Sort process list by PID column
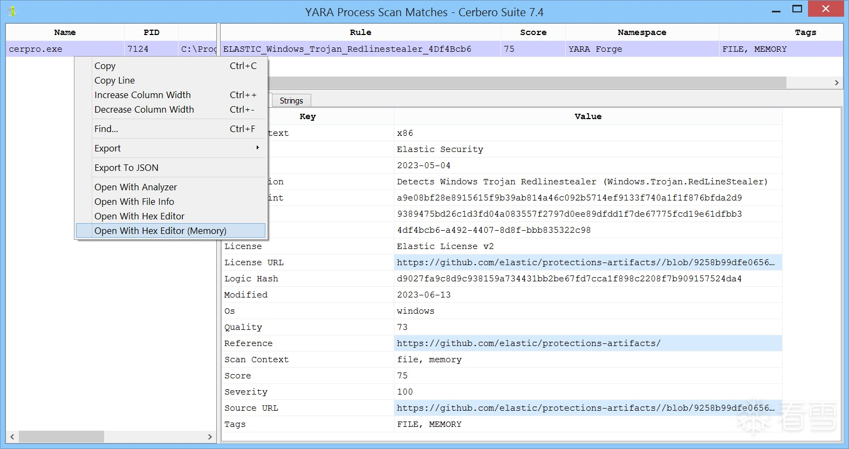This screenshot has height=449, width=849. (151, 32)
